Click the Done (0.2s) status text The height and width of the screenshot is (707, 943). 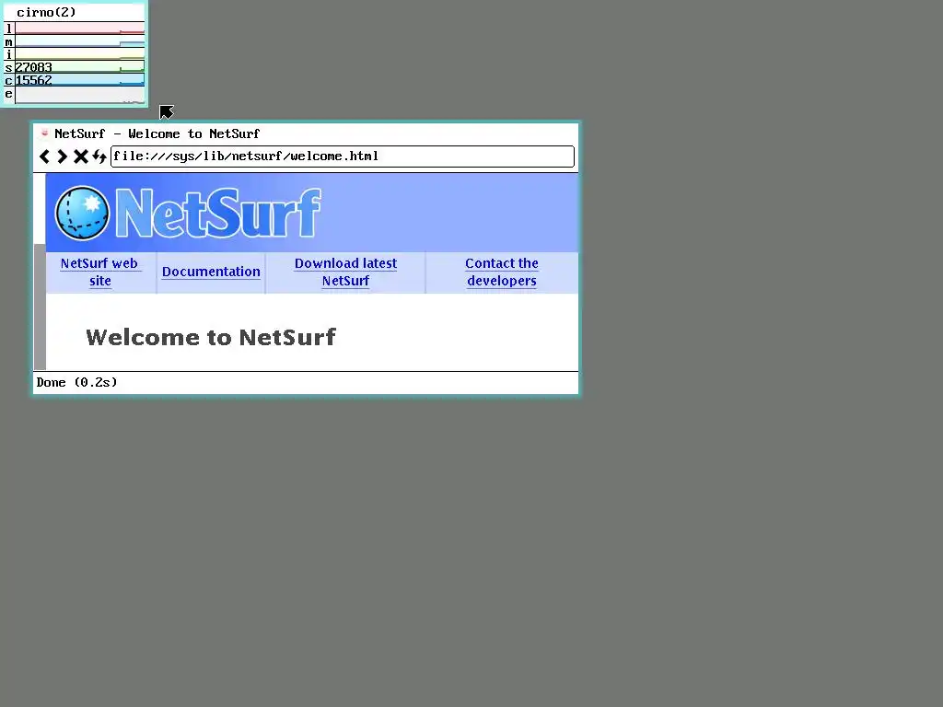pyautogui.click(x=77, y=382)
